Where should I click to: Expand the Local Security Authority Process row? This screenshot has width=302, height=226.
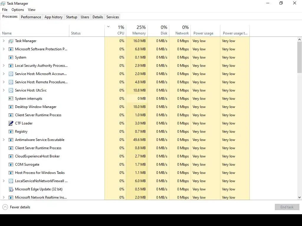[x=4, y=66]
